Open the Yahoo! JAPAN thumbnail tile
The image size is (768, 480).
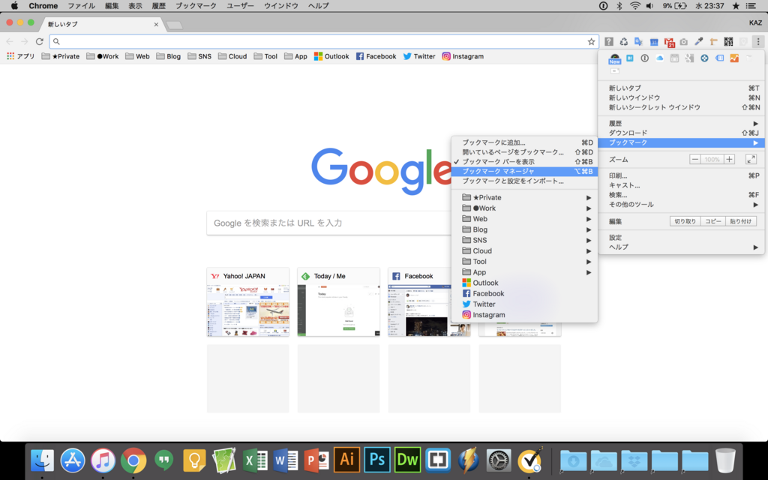click(x=247, y=301)
